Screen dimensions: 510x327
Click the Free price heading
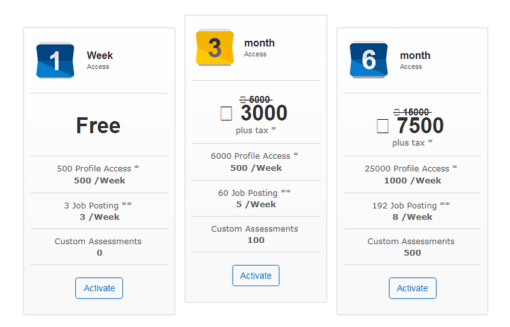(x=98, y=126)
